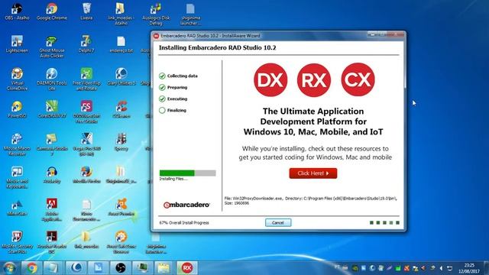
Task: Click the 'Installing Embarcadero RAD Studio 10.2' heading
Action: [x=217, y=47]
